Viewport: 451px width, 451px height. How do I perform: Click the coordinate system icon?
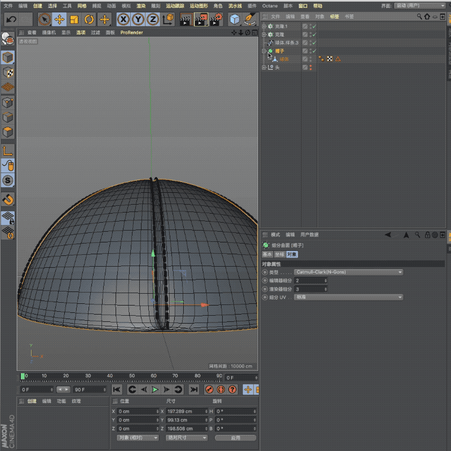pyautogui.click(x=168, y=20)
